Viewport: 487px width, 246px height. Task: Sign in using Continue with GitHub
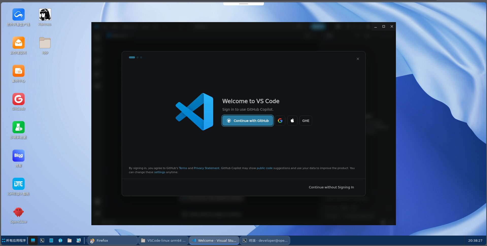point(248,121)
